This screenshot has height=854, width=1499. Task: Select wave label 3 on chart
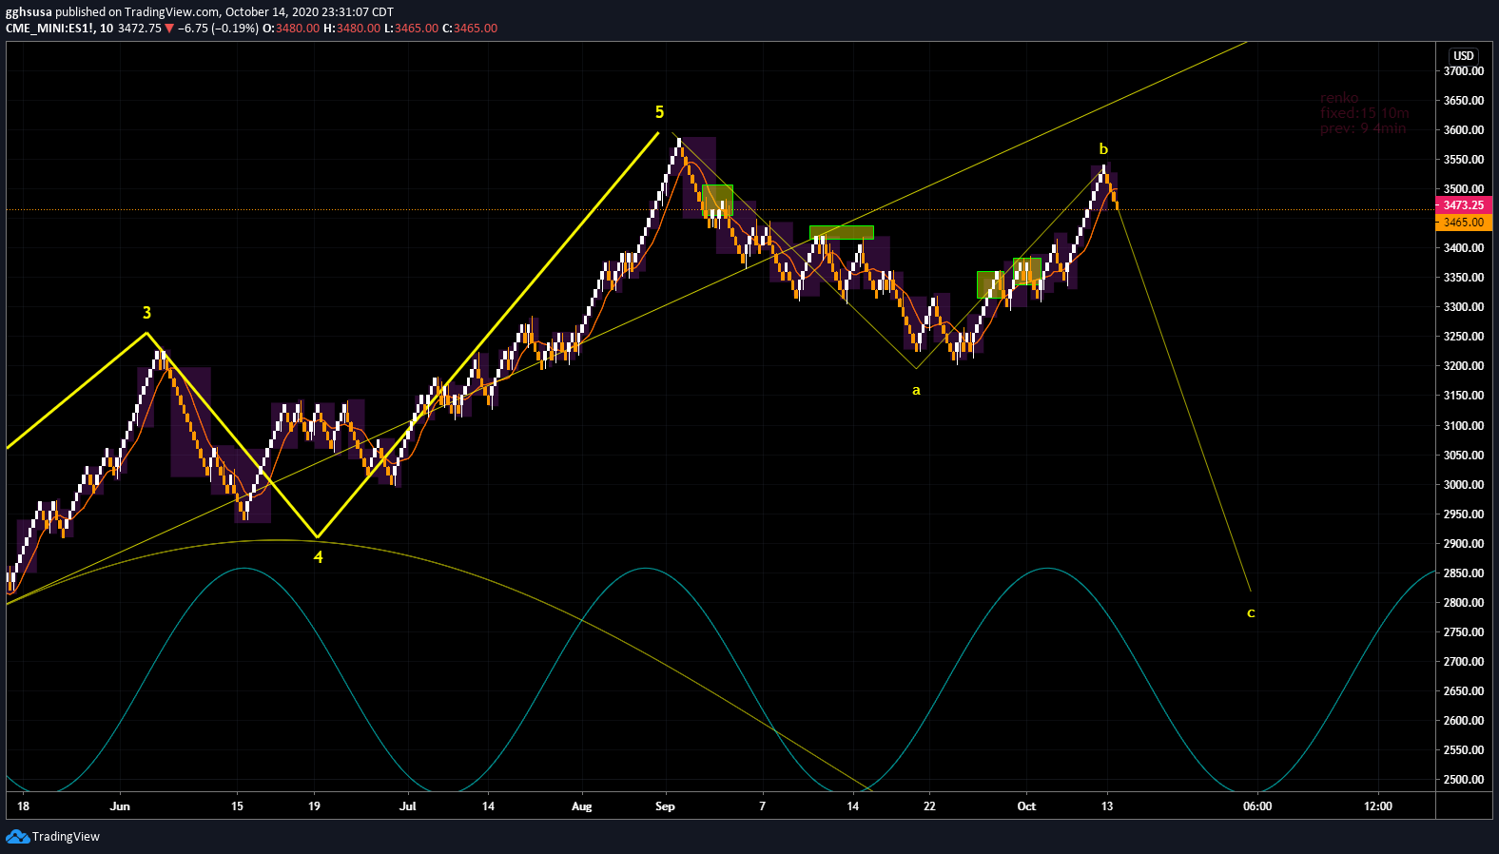pyautogui.click(x=146, y=313)
